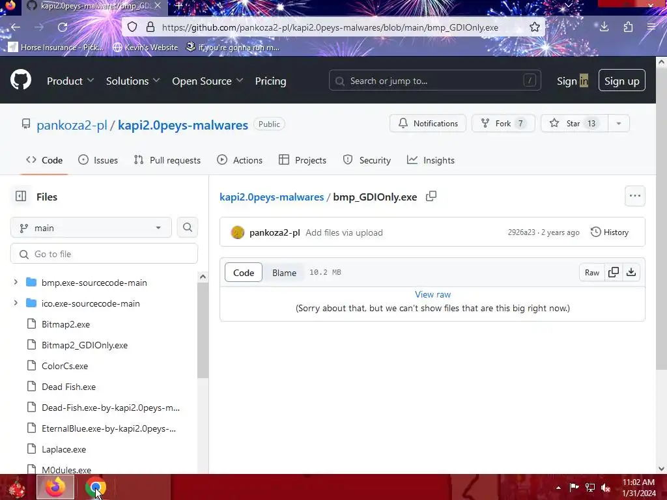Open the Pull requests tab

pos(167,160)
